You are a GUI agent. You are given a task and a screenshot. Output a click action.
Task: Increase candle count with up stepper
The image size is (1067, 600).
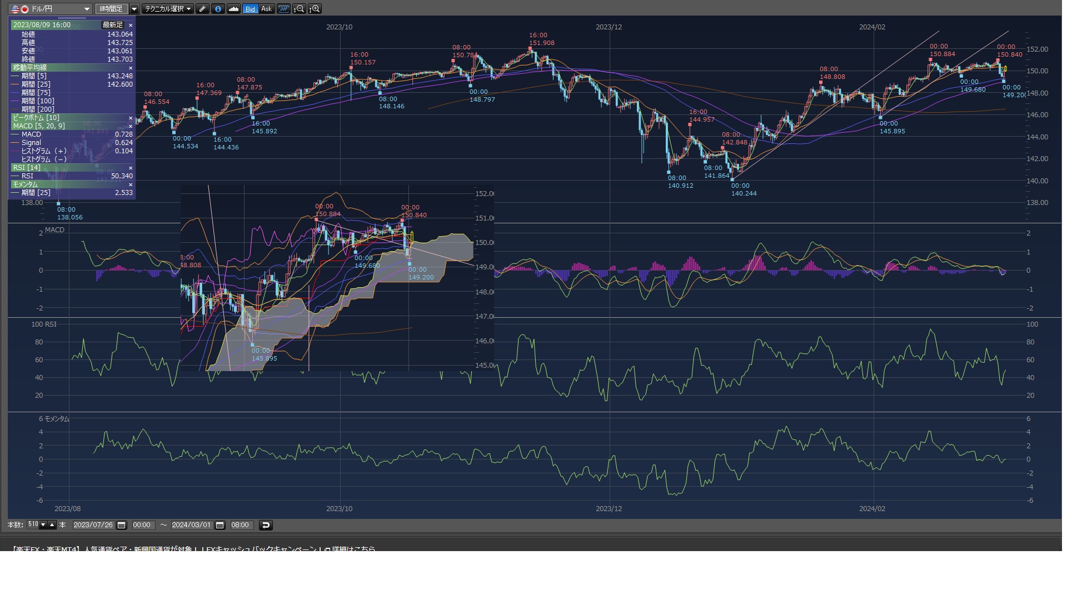[52, 524]
